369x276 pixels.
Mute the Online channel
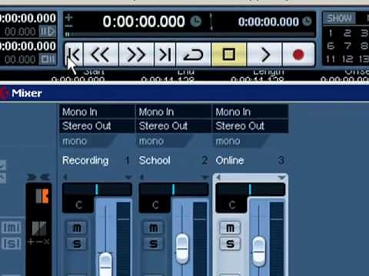[x=230, y=228]
